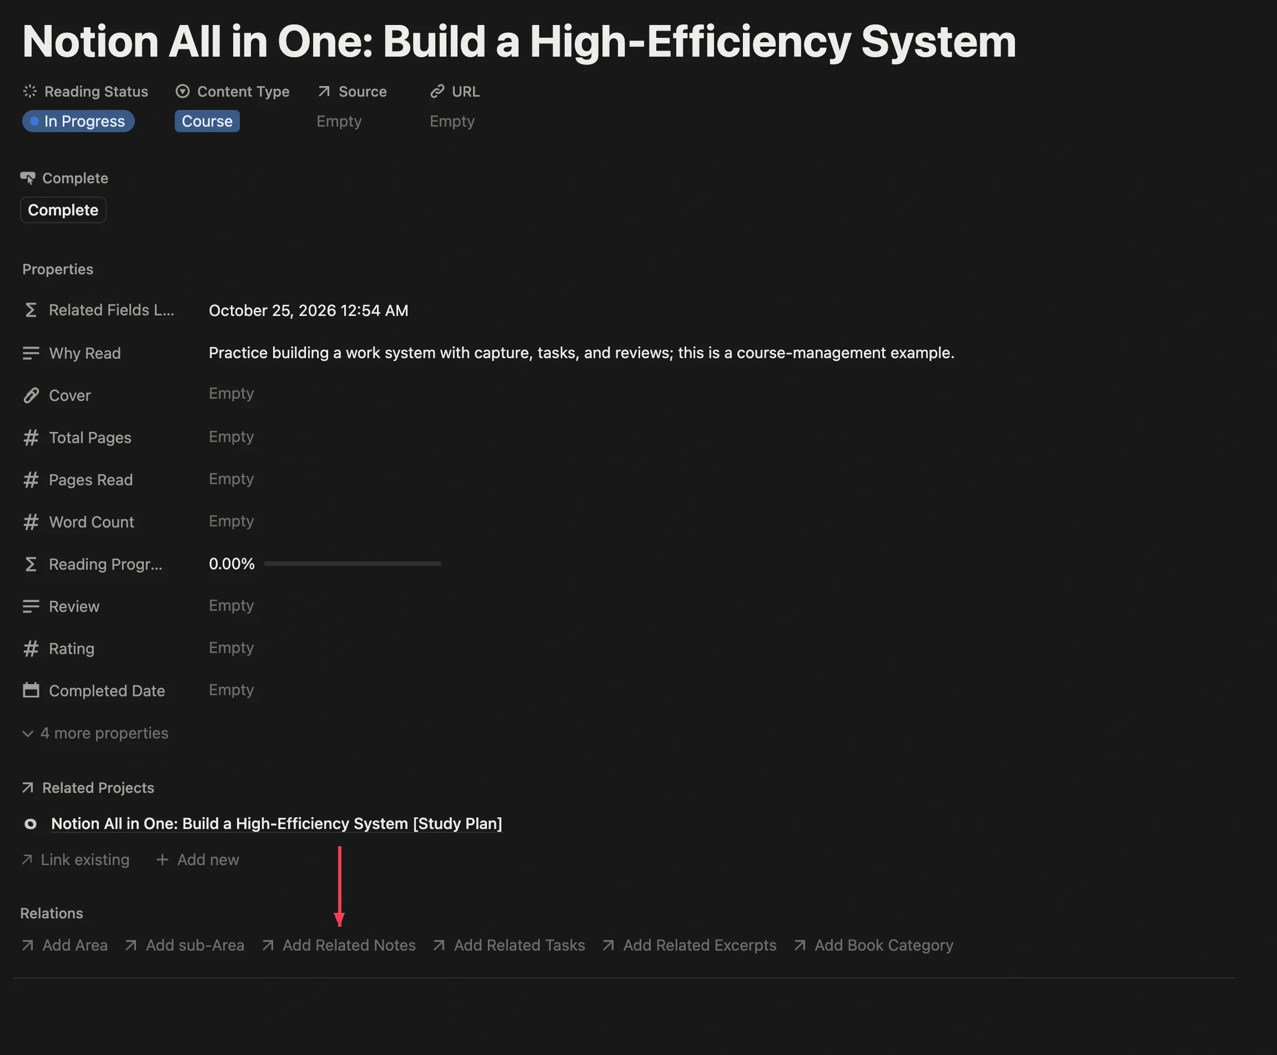
Task: Click Link existing under Related Projects
Action: coord(76,860)
